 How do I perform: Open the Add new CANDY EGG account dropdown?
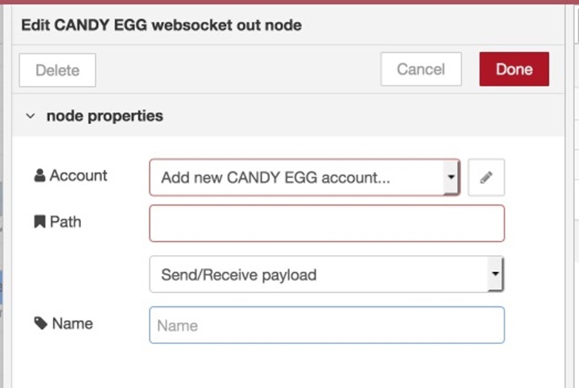tap(305, 178)
